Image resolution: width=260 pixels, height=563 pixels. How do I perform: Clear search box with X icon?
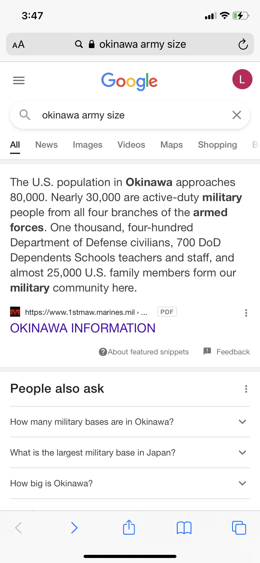click(x=236, y=115)
